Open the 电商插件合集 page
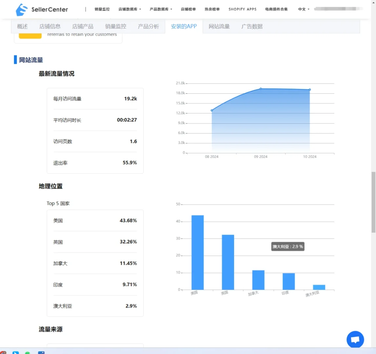The image size is (376, 354). click(x=276, y=9)
